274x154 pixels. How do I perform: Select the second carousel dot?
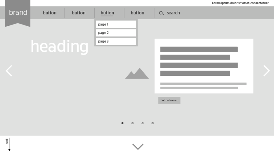[132, 123]
